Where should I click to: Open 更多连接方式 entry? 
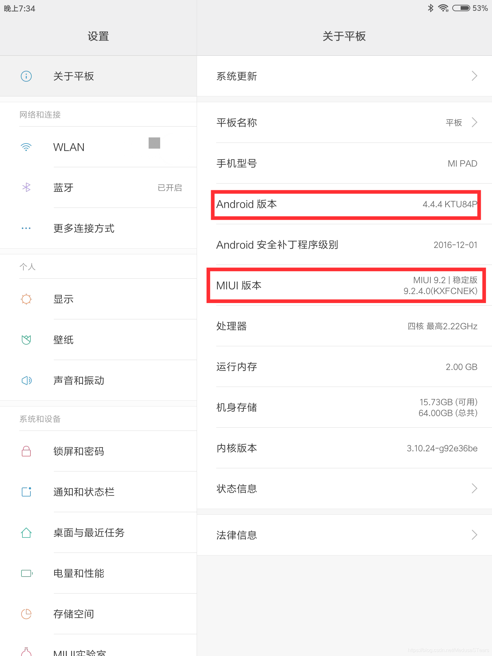(x=98, y=228)
